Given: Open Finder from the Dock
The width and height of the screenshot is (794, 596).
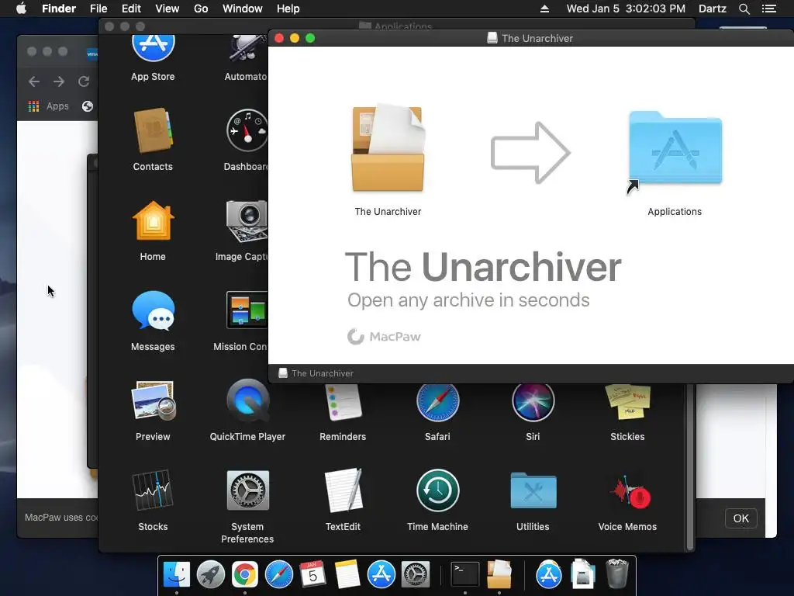Looking at the screenshot, I should point(177,574).
